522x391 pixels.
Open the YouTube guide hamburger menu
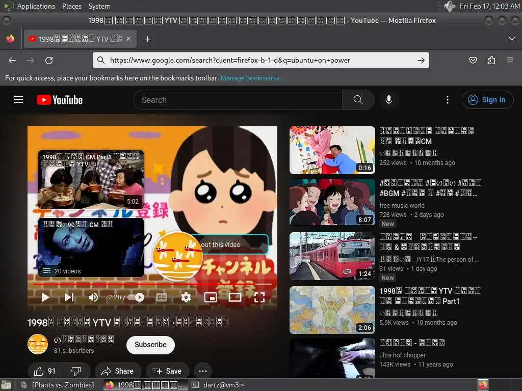click(x=18, y=100)
